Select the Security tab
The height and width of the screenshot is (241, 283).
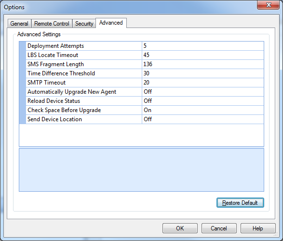click(84, 24)
